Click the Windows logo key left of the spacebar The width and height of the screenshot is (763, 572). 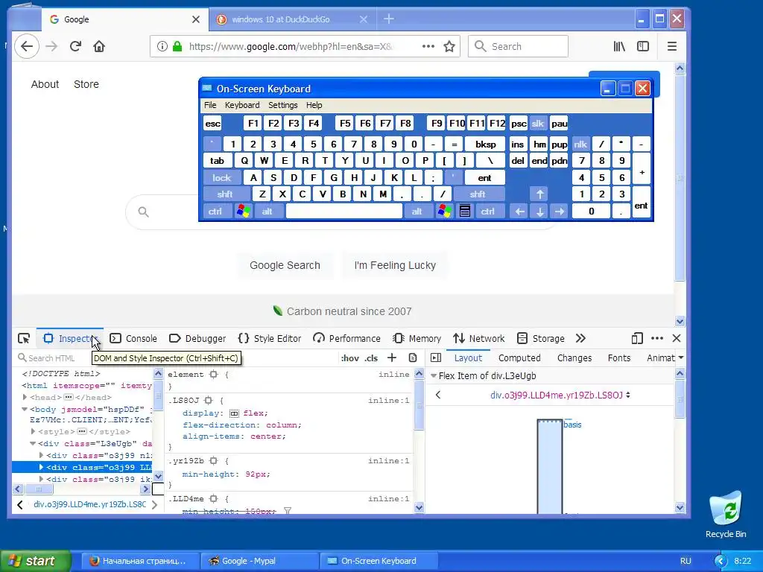coord(244,211)
